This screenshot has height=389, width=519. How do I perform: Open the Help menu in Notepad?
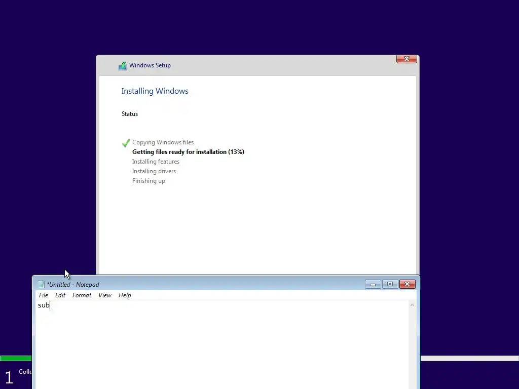(x=125, y=295)
